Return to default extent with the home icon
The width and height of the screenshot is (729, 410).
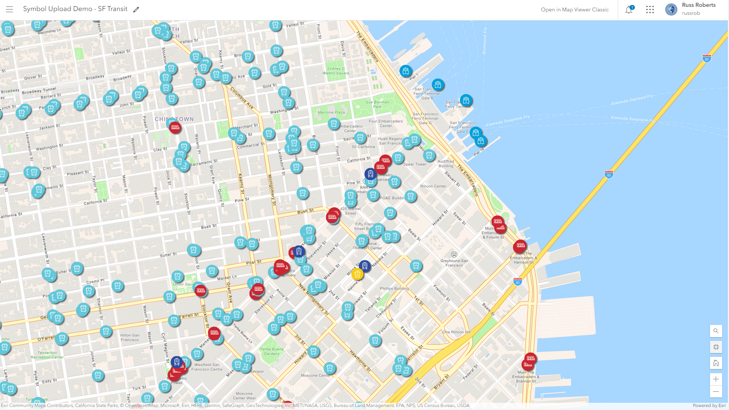[716, 363]
